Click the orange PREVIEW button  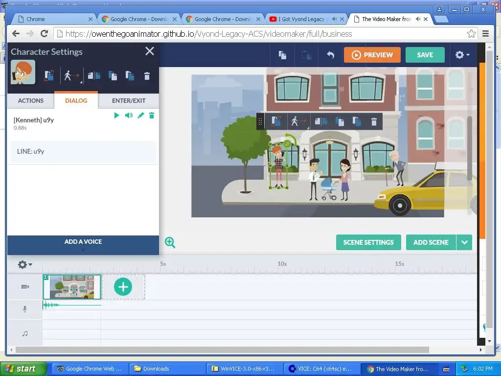[372, 55]
